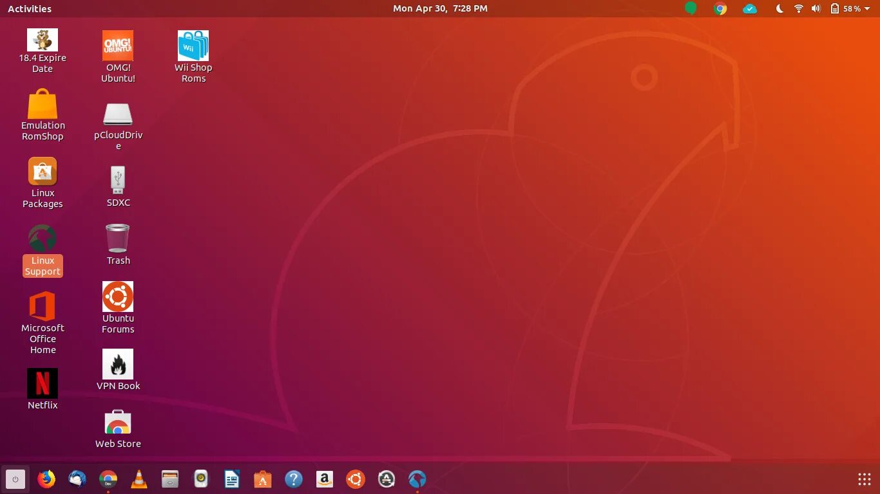The image size is (880, 494).
Task: Open Ubuntu Software from the dock
Action: pos(263,479)
